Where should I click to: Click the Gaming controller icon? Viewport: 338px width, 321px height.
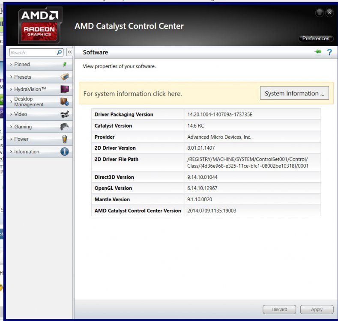coord(64,126)
